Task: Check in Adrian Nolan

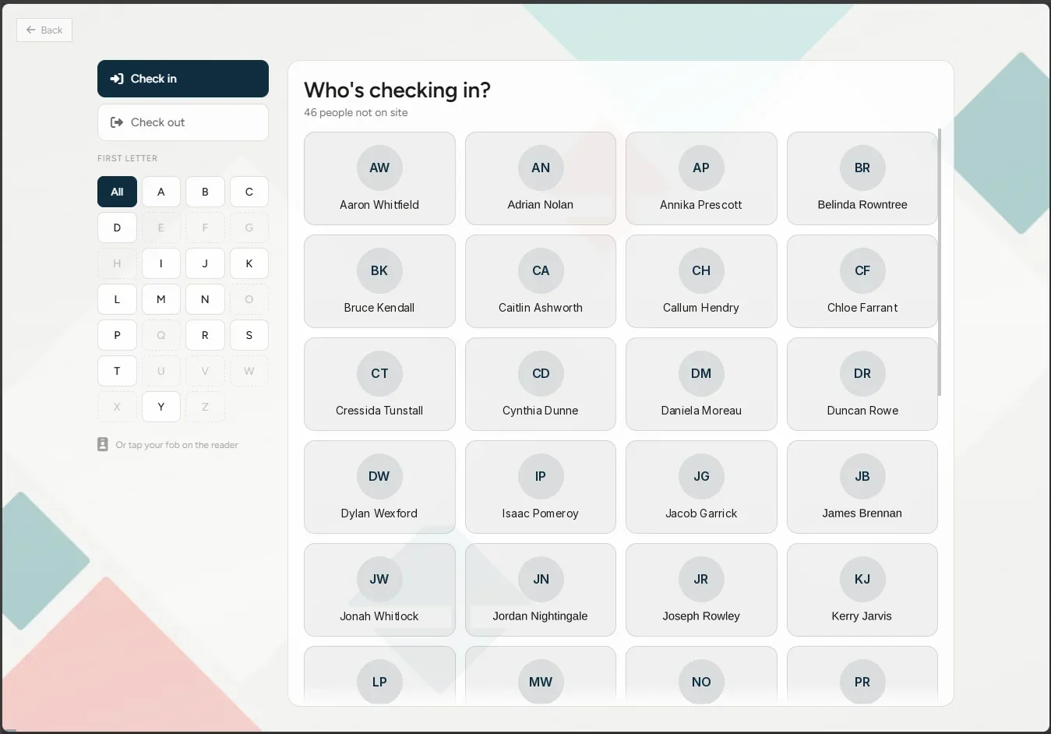Action: coord(541,178)
